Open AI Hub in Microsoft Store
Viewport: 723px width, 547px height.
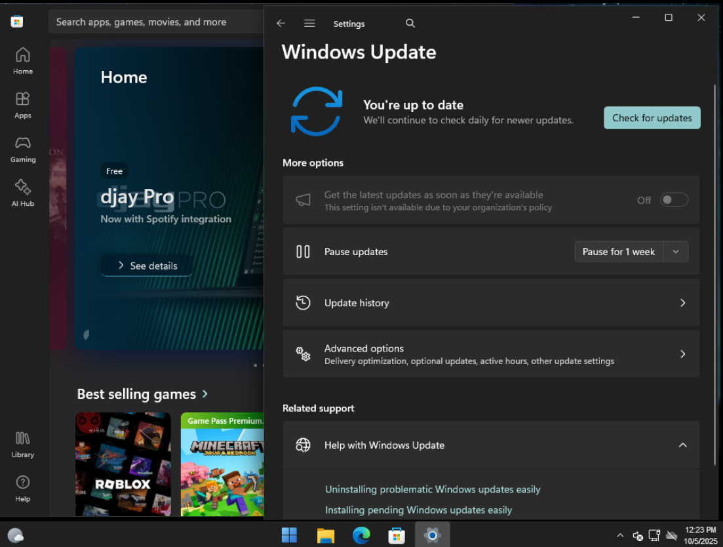(x=22, y=193)
